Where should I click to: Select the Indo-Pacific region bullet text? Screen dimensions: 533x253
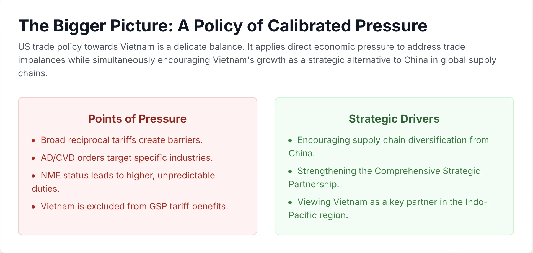(x=388, y=209)
